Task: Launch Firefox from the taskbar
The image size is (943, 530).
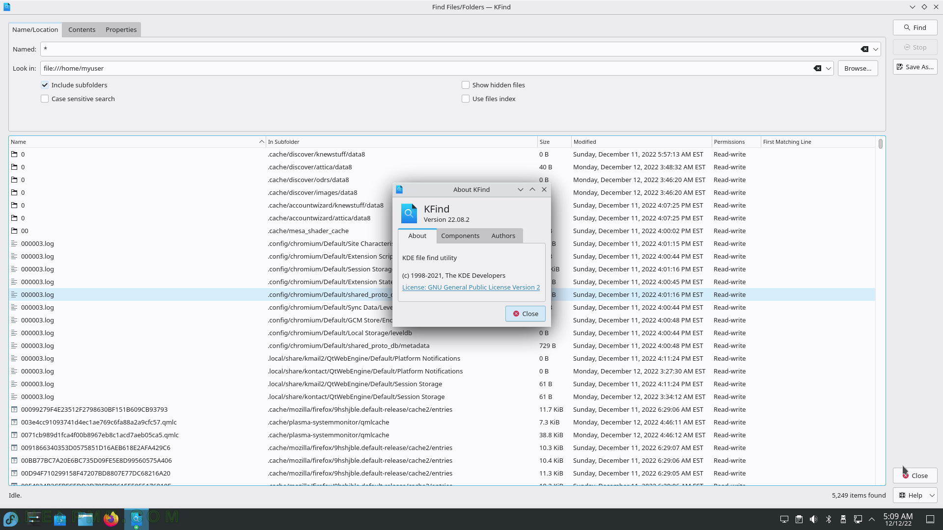Action: (111, 519)
